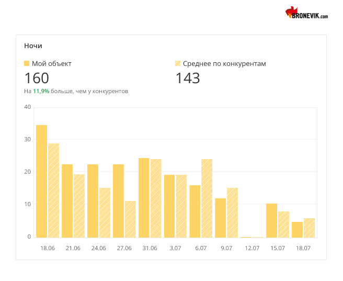Click the hatched 'Среднее по конкурентам' legend swatch
Image resolution: width=343 pixels, height=281 pixels.
tap(178, 63)
